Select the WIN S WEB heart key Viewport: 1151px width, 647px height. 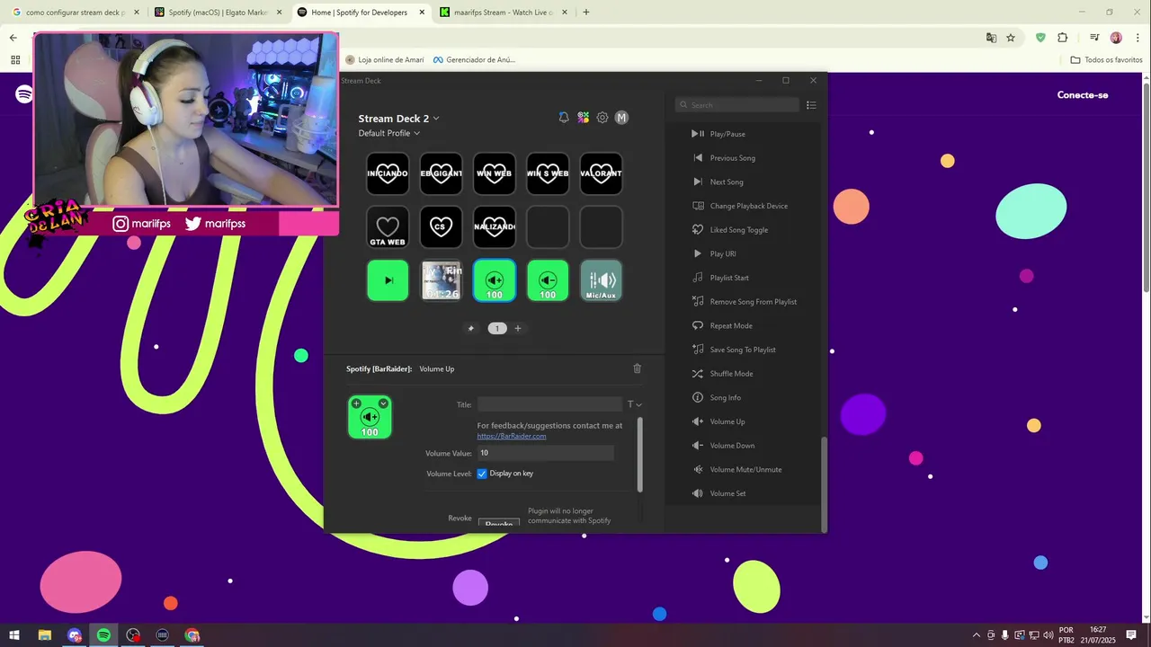tap(548, 173)
